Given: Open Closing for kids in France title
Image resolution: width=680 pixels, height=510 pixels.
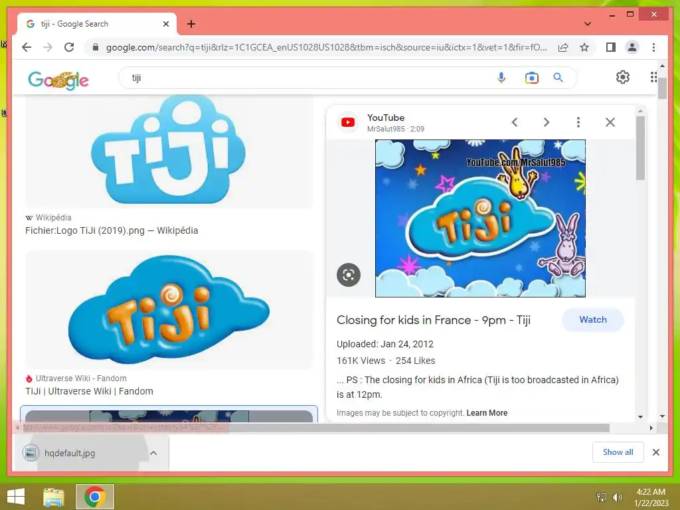Looking at the screenshot, I should point(434,320).
